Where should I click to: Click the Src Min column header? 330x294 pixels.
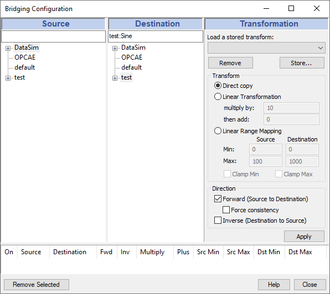[208, 252]
